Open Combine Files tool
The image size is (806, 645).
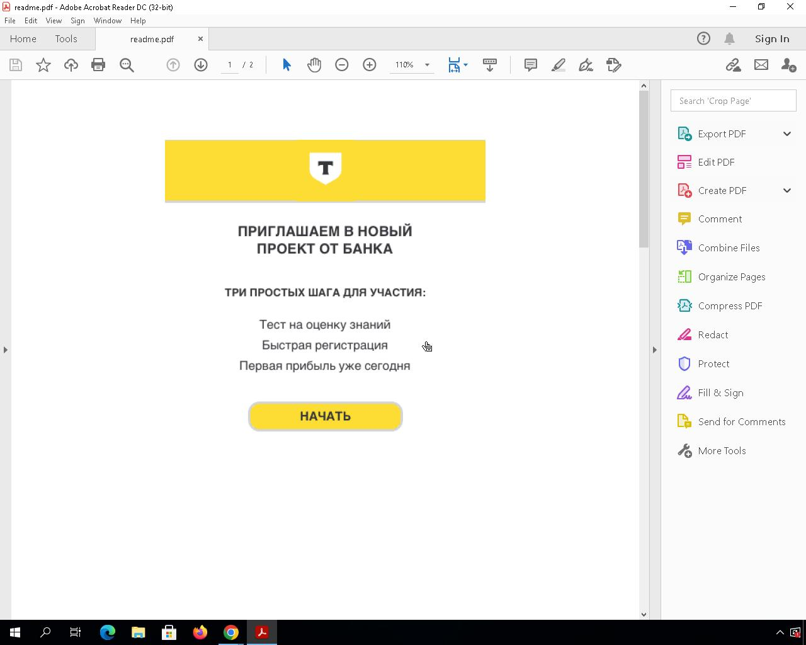coord(729,248)
